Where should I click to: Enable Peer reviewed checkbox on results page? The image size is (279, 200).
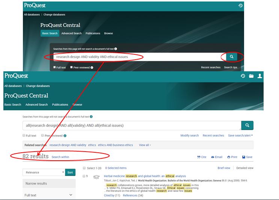42,135
